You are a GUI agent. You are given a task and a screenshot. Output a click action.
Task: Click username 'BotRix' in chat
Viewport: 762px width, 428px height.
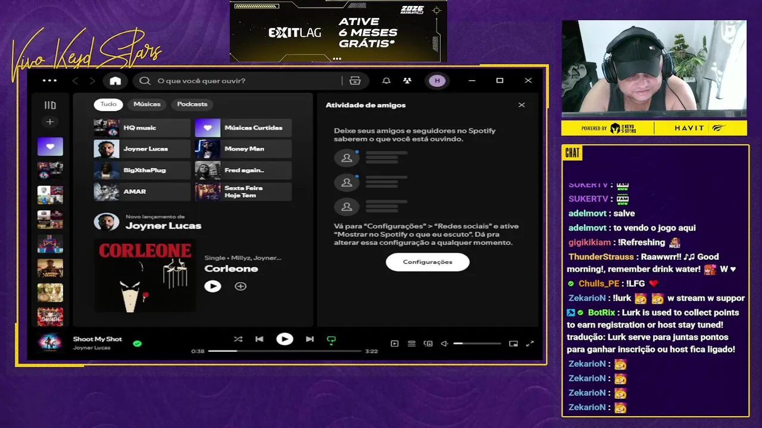[601, 313]
